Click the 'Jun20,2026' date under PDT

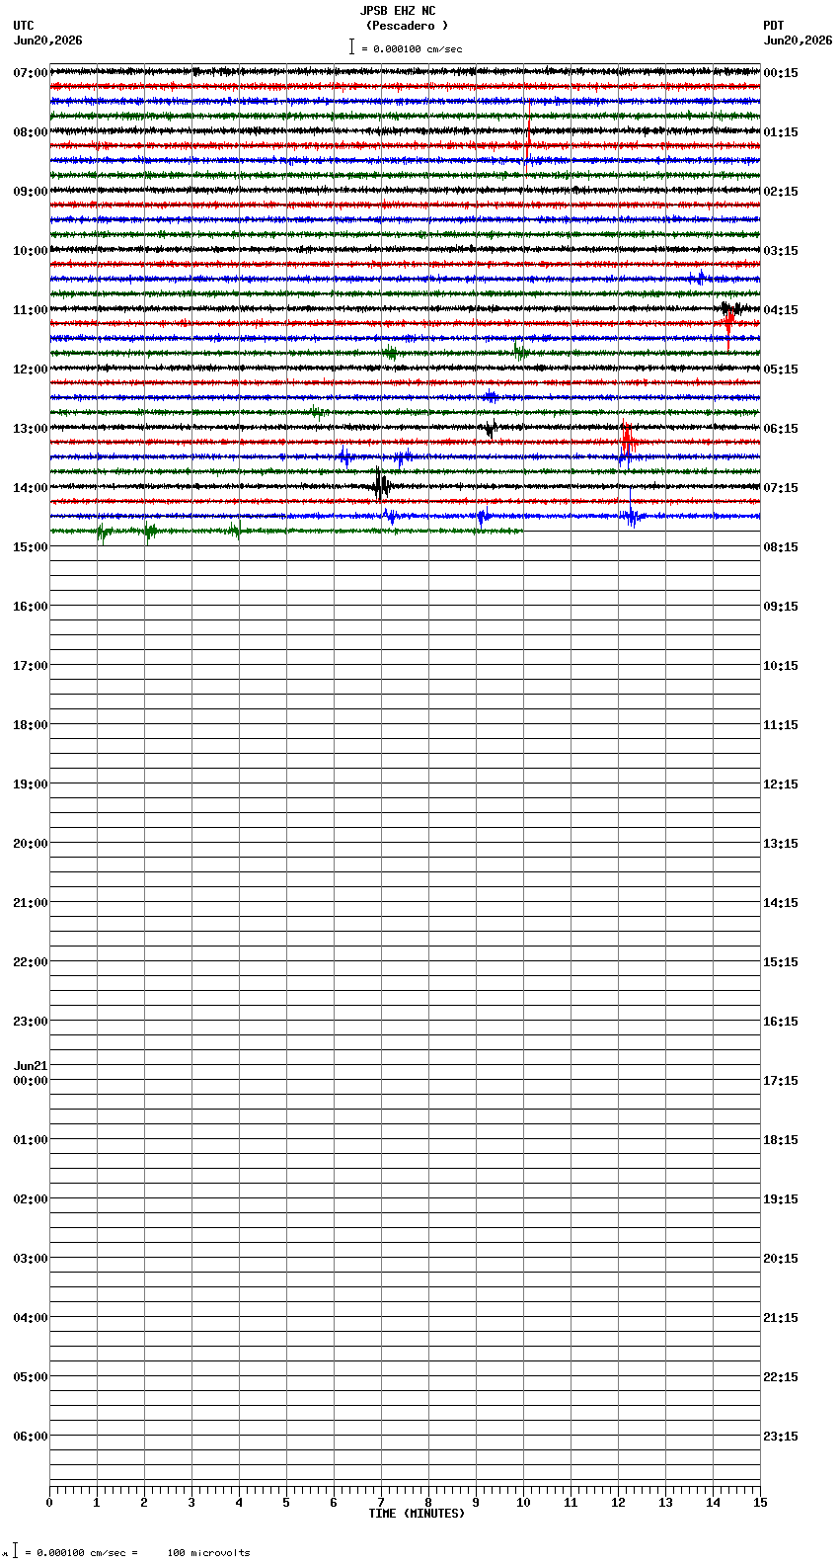coord(798,41)
